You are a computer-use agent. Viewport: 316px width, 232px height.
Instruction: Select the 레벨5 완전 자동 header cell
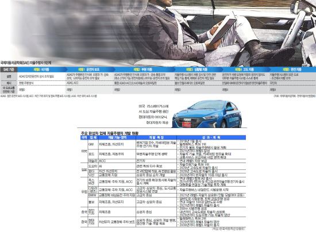[292, 69]
